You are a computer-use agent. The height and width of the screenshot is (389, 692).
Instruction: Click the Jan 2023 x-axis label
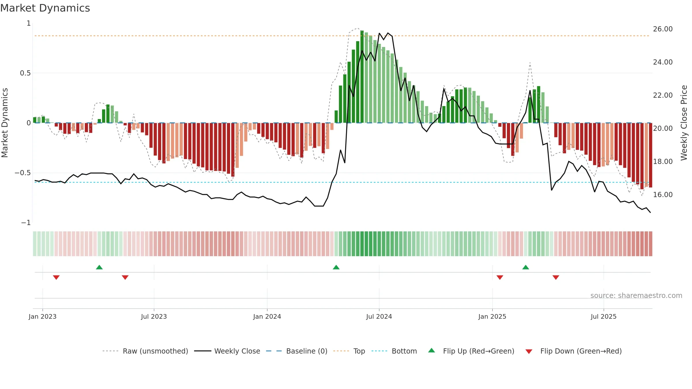[43, 316]
